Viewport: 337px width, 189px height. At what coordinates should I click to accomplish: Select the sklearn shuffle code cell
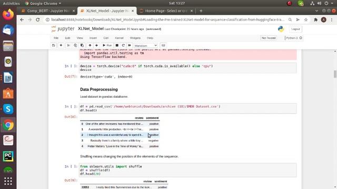tap(188, 170)
